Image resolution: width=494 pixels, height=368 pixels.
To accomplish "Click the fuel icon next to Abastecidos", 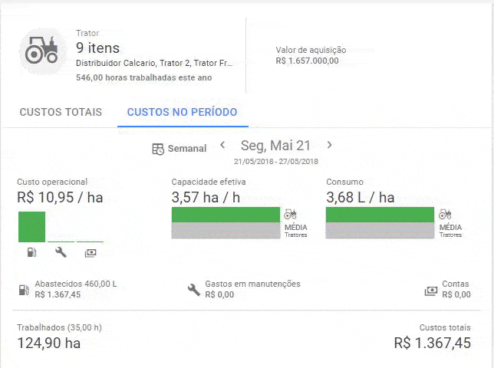I will click(x=24, y=290).
